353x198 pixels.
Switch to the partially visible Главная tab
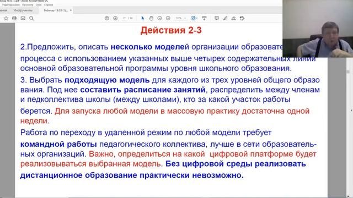(x=3, y=10)
